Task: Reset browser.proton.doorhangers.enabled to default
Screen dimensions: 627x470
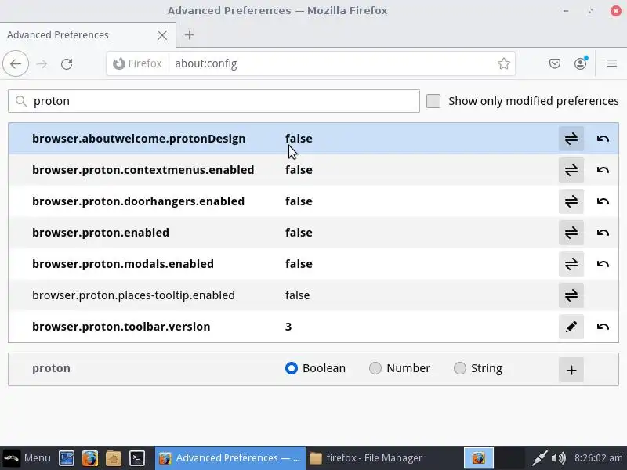Action: point(603,201)
